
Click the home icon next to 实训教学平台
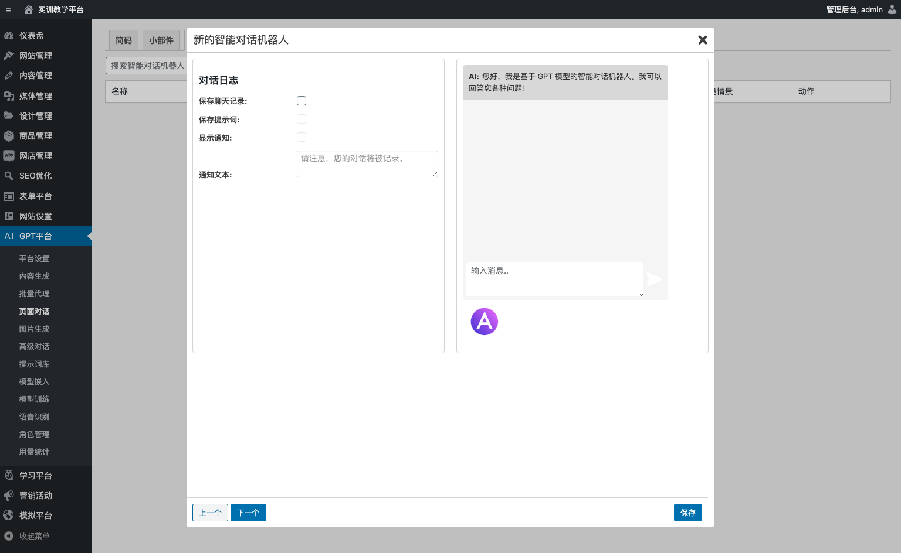[x=29, y=9]
